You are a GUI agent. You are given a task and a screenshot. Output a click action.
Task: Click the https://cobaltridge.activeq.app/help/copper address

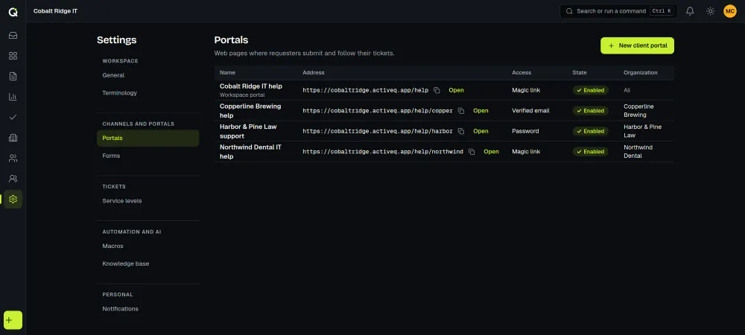click(378, 111)
